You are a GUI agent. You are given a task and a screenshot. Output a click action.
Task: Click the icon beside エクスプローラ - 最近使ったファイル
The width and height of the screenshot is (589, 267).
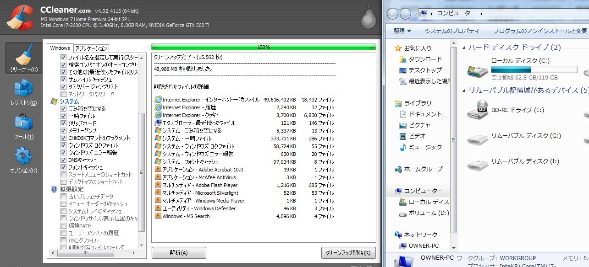[158, 123]
